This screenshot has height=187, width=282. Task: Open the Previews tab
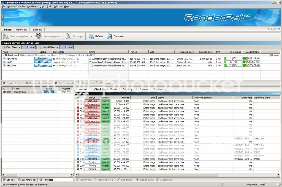pos(144,89)
